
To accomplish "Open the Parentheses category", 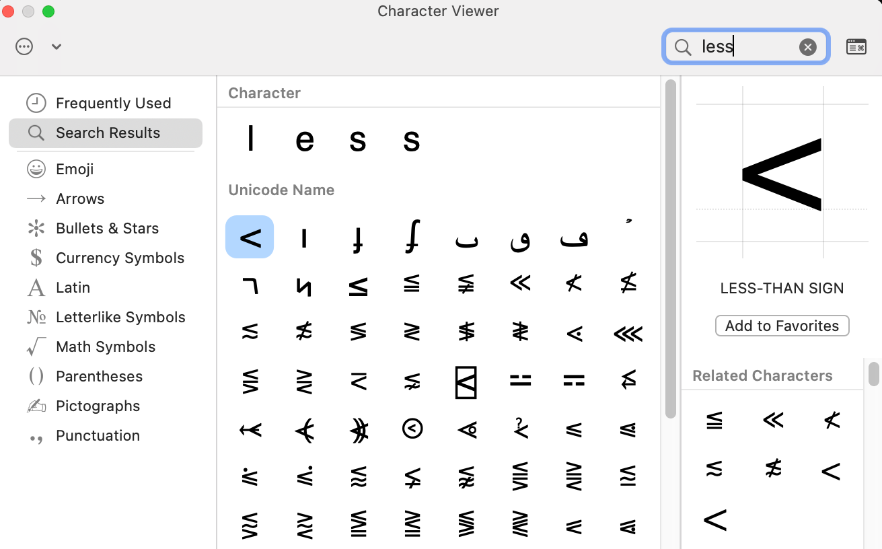I will (106, 376).
